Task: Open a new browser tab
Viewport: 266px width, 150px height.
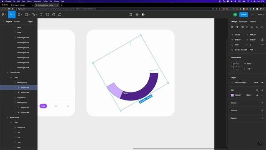Action: (x=62, y=5)
